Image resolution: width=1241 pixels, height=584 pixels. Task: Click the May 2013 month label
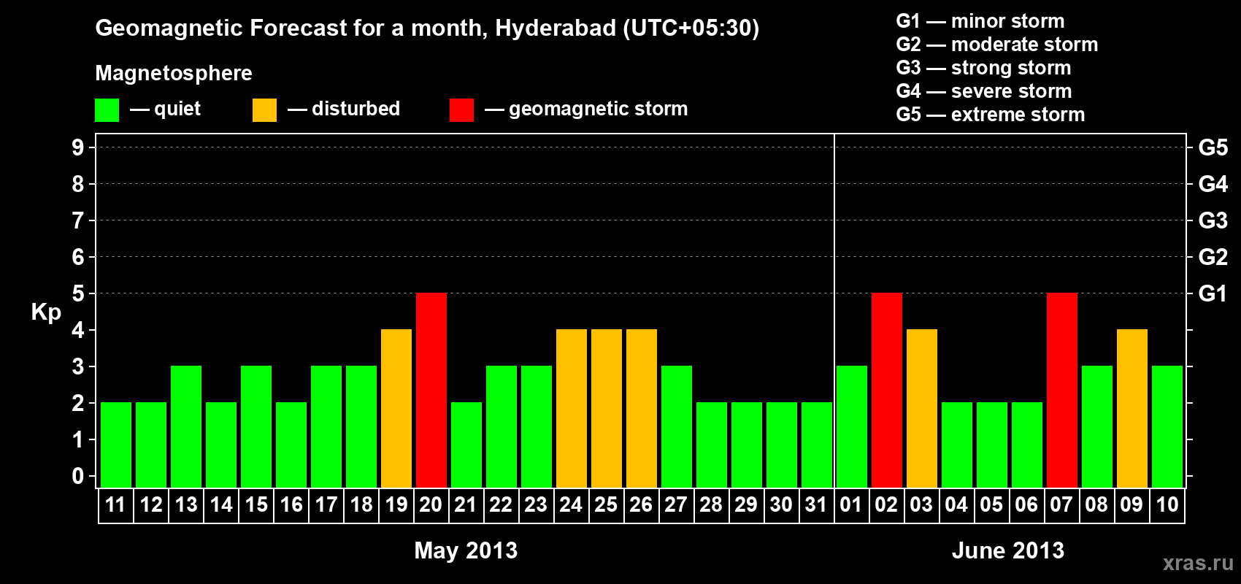[x=466, y=550]
